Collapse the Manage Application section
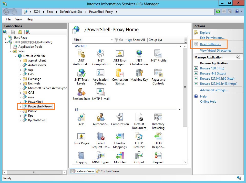 pyautogui.click(x=238, y=57)
